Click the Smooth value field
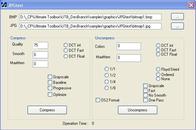Screen dimensions: 196x130 tap(41, 55)
